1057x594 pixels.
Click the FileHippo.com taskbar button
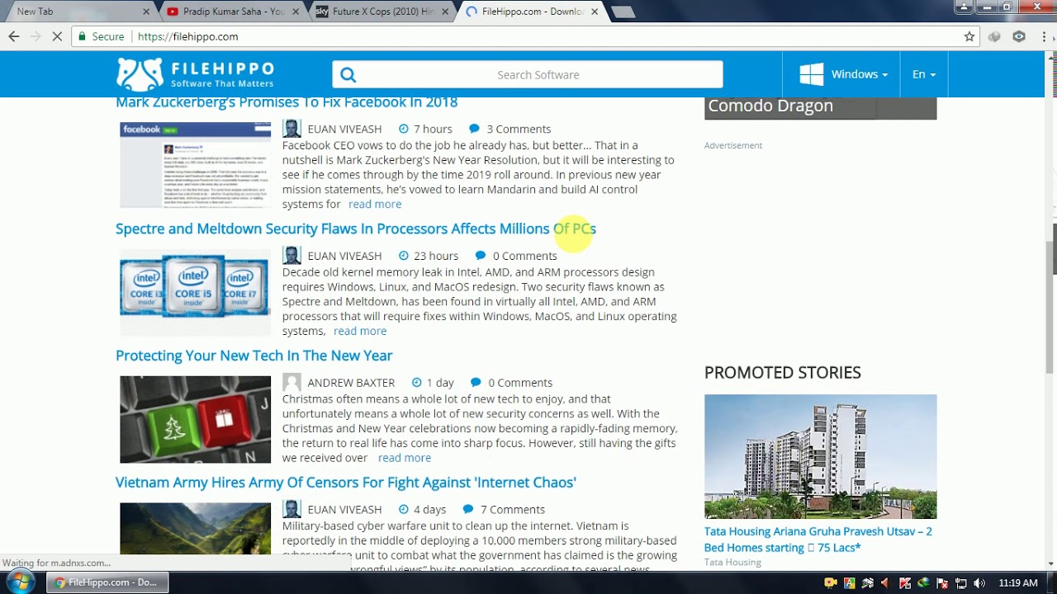tap(107, 582)
